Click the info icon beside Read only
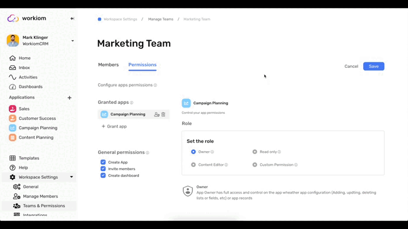408x229 pixels. tap(279, 152)
